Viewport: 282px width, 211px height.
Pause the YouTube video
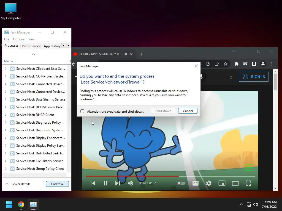[x=105, y=183]
